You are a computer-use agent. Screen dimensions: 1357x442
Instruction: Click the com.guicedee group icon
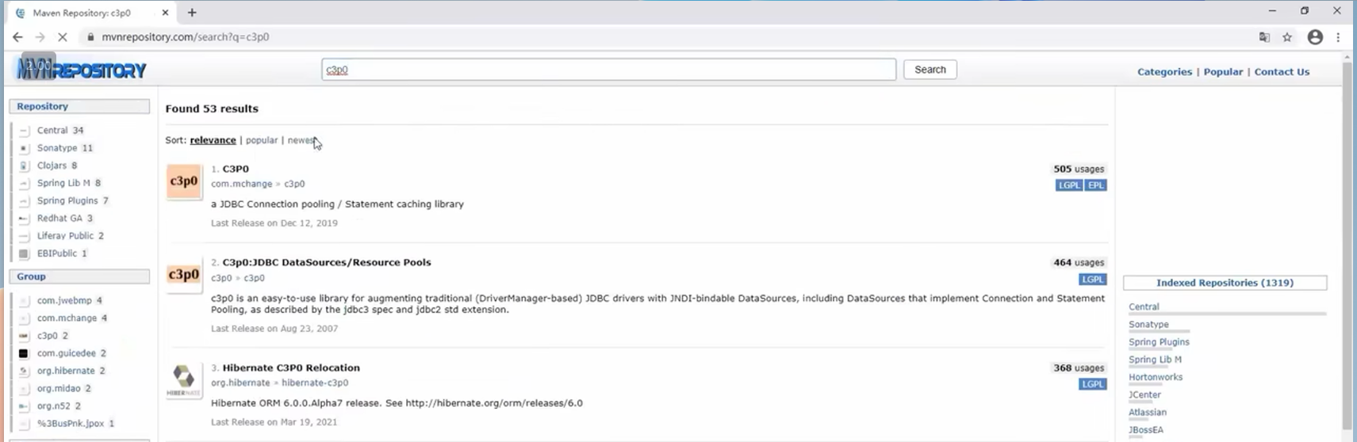pyautogui.click(x=24, y=353)
